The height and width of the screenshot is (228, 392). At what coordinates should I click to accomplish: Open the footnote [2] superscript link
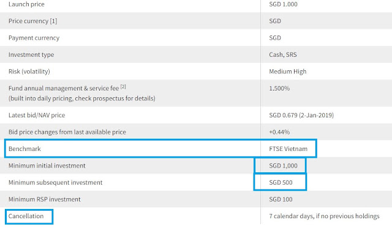click(x=123, y=87)
